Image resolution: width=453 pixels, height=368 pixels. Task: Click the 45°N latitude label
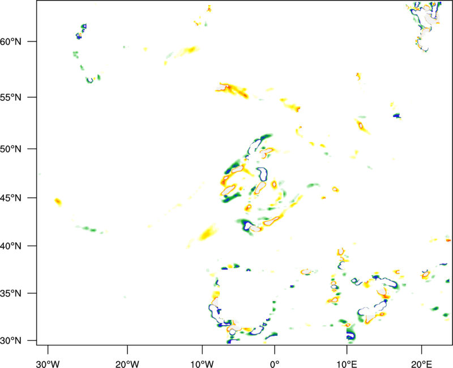coord(11,198)
